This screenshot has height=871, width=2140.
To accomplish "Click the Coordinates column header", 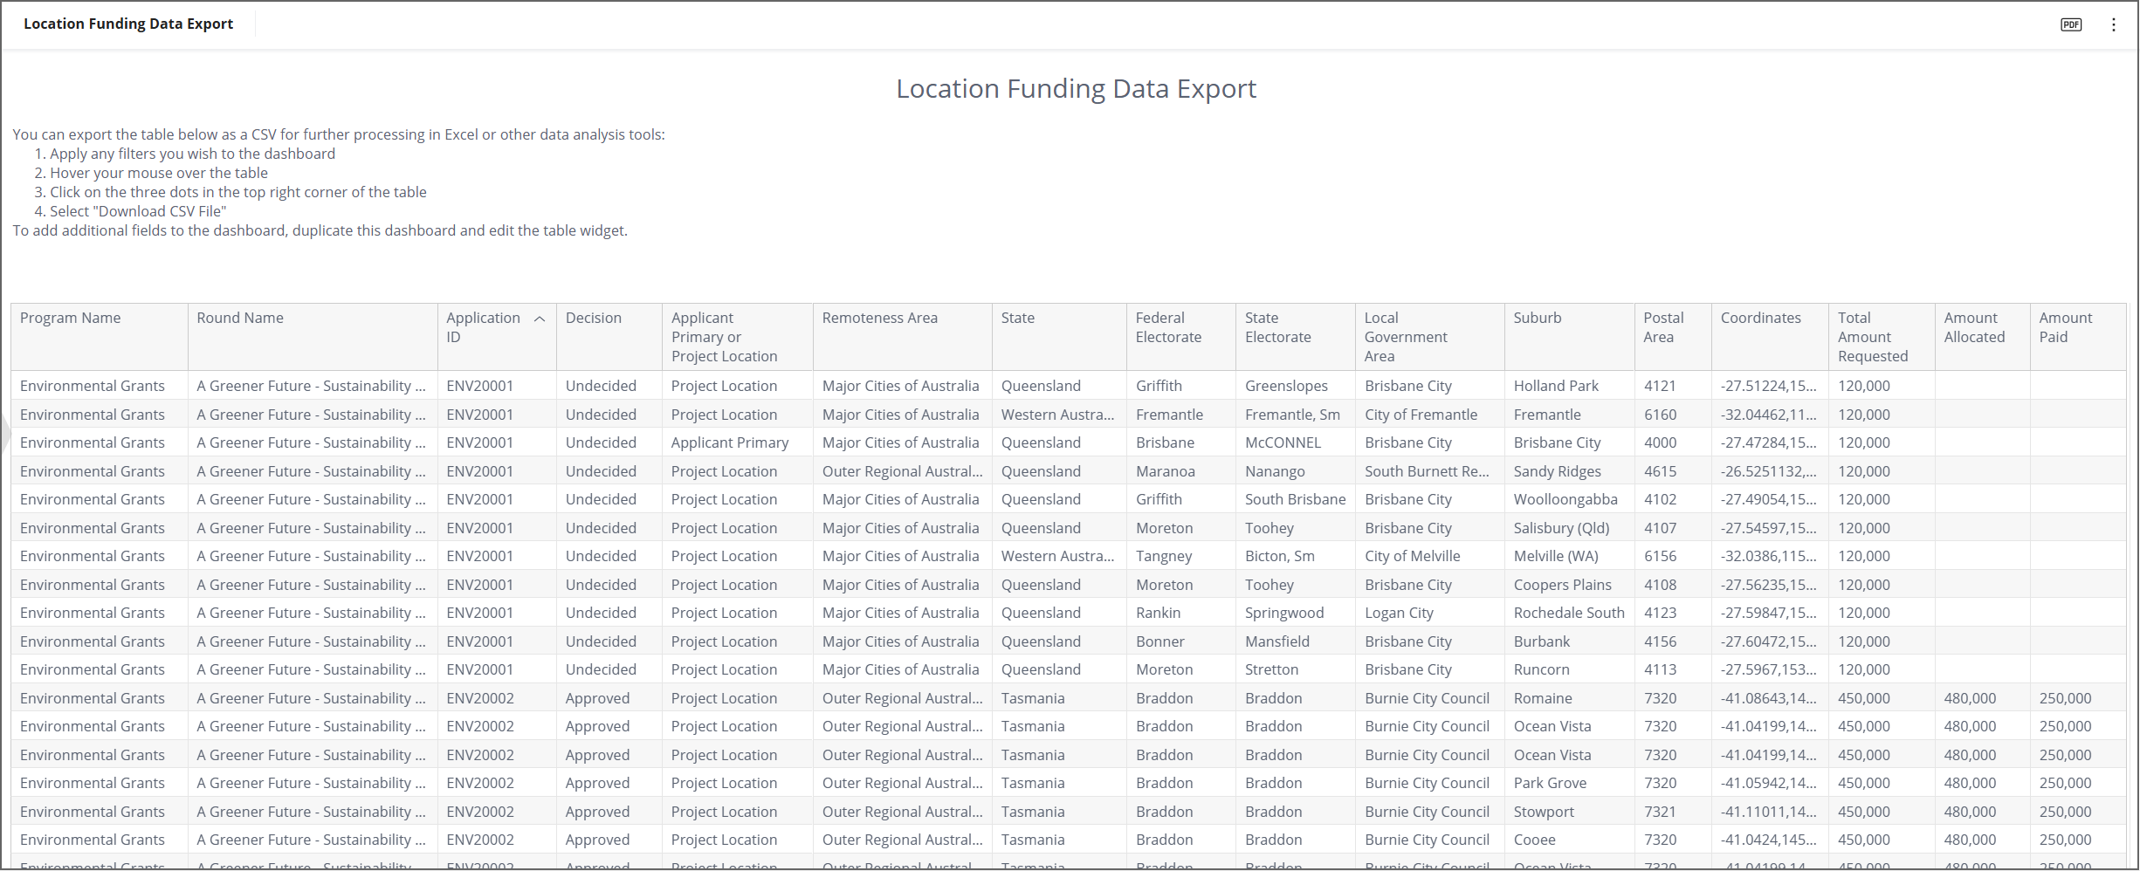I will tap(1760, 319).
